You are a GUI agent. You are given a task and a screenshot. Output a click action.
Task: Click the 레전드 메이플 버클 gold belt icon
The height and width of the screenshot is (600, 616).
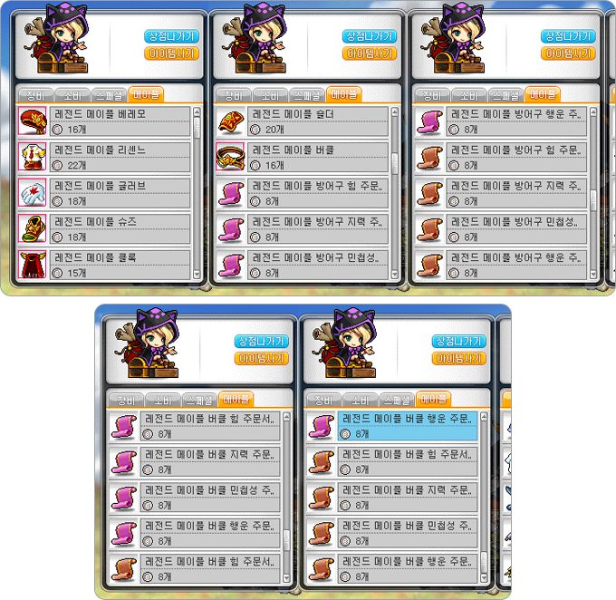(230, 157)
